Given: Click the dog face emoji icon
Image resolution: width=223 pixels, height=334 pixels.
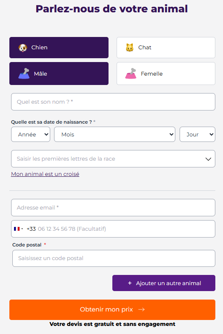Looking at the screenshot, I should pyautogui.click(x=23, y=48).
